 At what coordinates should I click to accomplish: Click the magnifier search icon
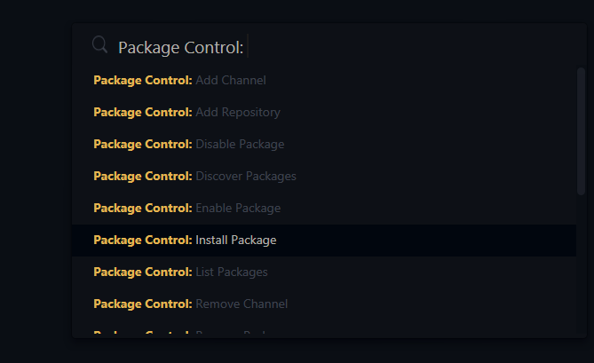point(100,45)
